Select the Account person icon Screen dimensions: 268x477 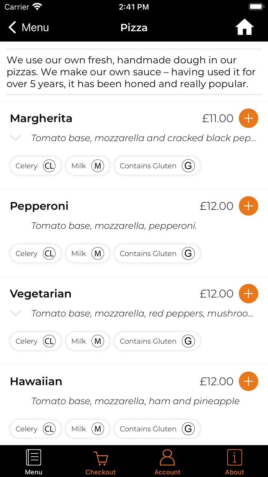167,457
